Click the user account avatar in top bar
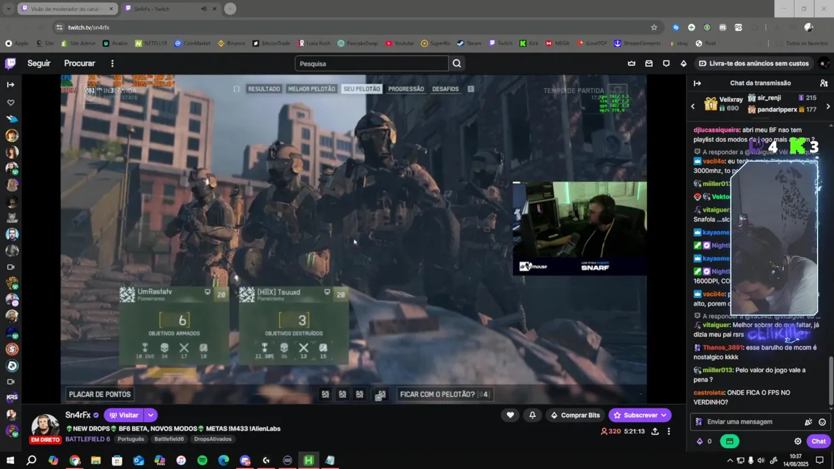 [x=824, y=63]
